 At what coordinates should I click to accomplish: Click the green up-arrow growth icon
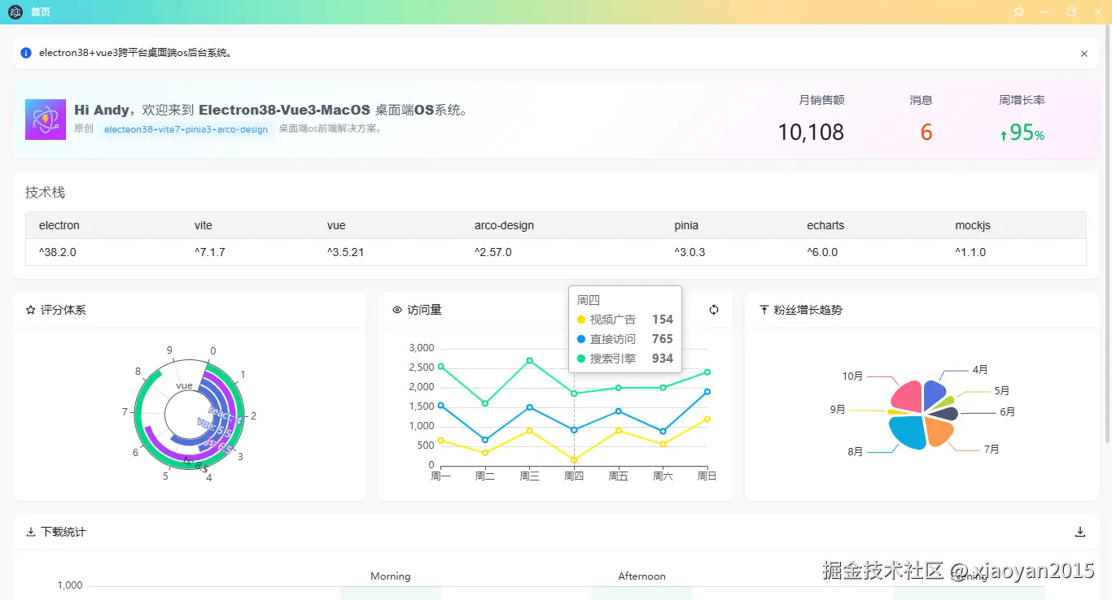(1004, 136)
